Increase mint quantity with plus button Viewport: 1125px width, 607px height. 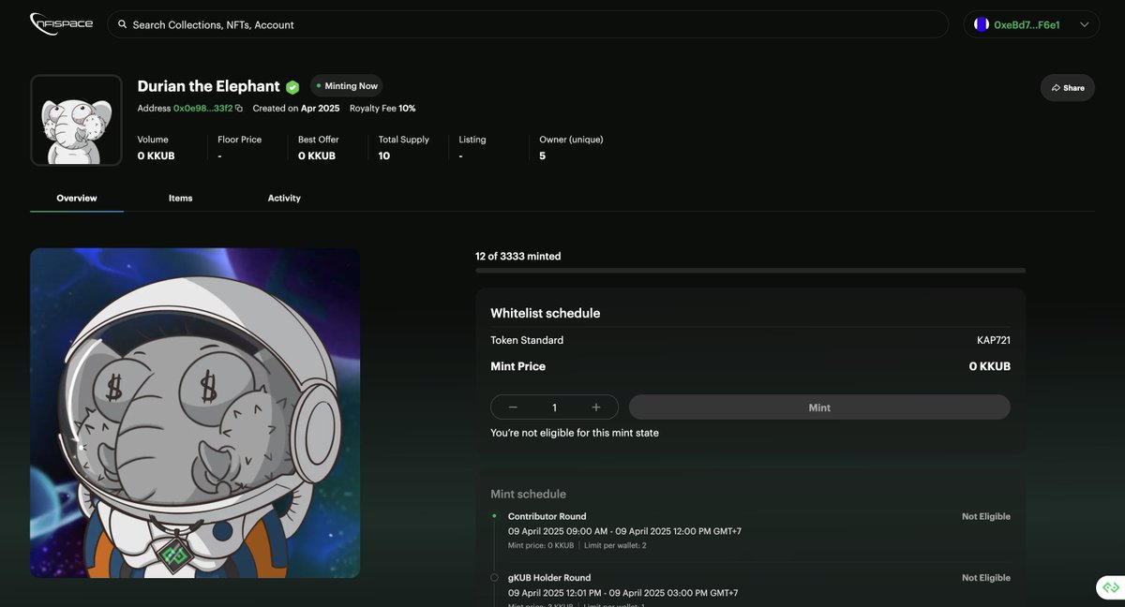(596, 407)
